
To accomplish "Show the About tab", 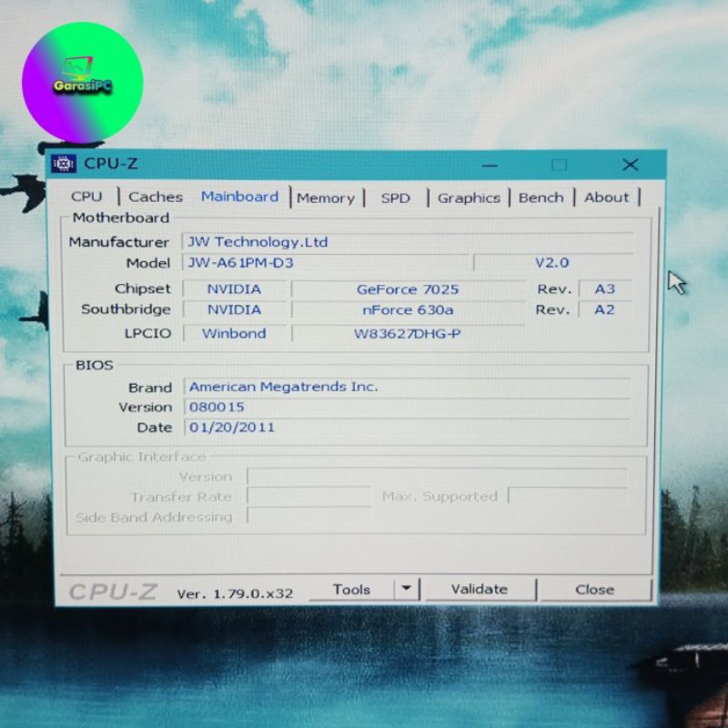I will (x=606, y=197).
